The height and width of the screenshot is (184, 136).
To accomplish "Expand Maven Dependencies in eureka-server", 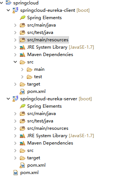I will 15,143.
